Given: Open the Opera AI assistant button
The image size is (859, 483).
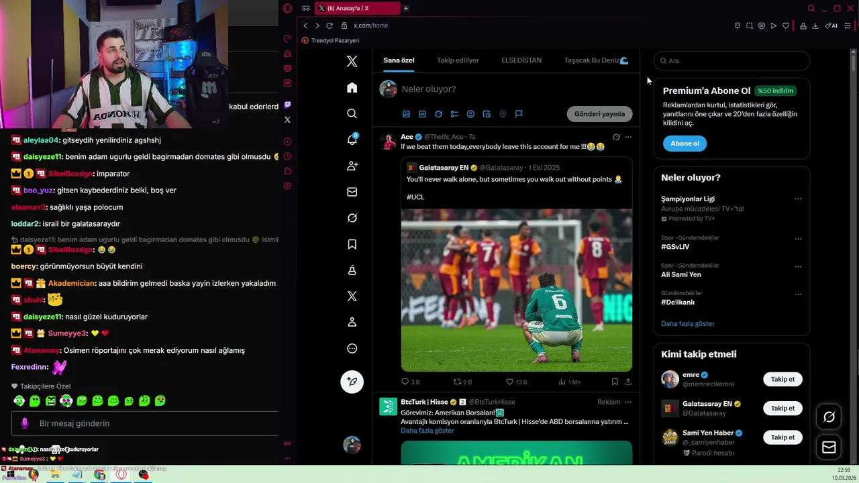Looking at the screenshot, I should point(831,25).
